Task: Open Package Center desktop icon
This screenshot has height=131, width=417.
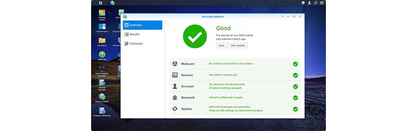Action: point(102,15)
